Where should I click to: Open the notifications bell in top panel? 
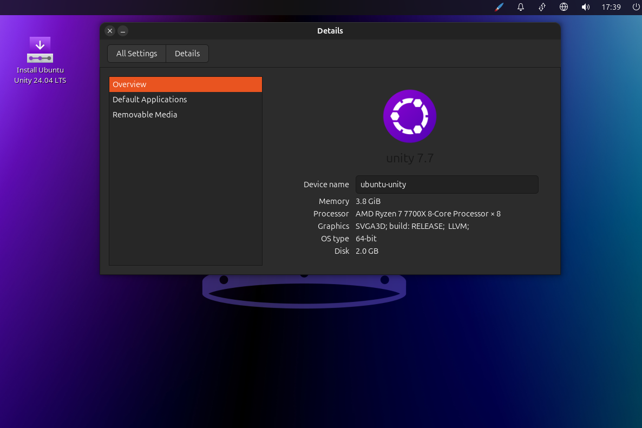coord(520,7)
